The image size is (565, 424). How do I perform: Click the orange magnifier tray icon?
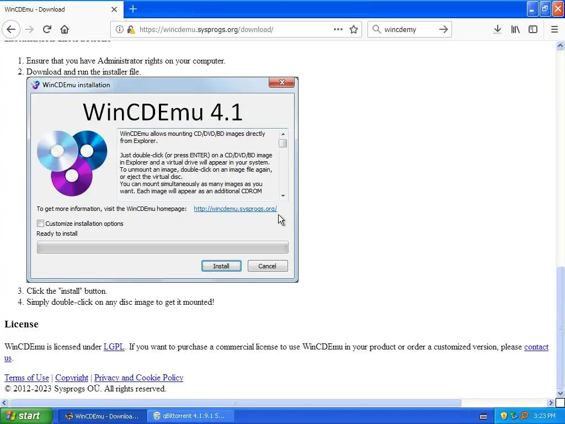[524, 416]
